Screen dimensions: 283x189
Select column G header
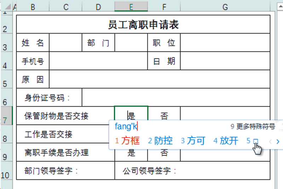coord(225,7)
